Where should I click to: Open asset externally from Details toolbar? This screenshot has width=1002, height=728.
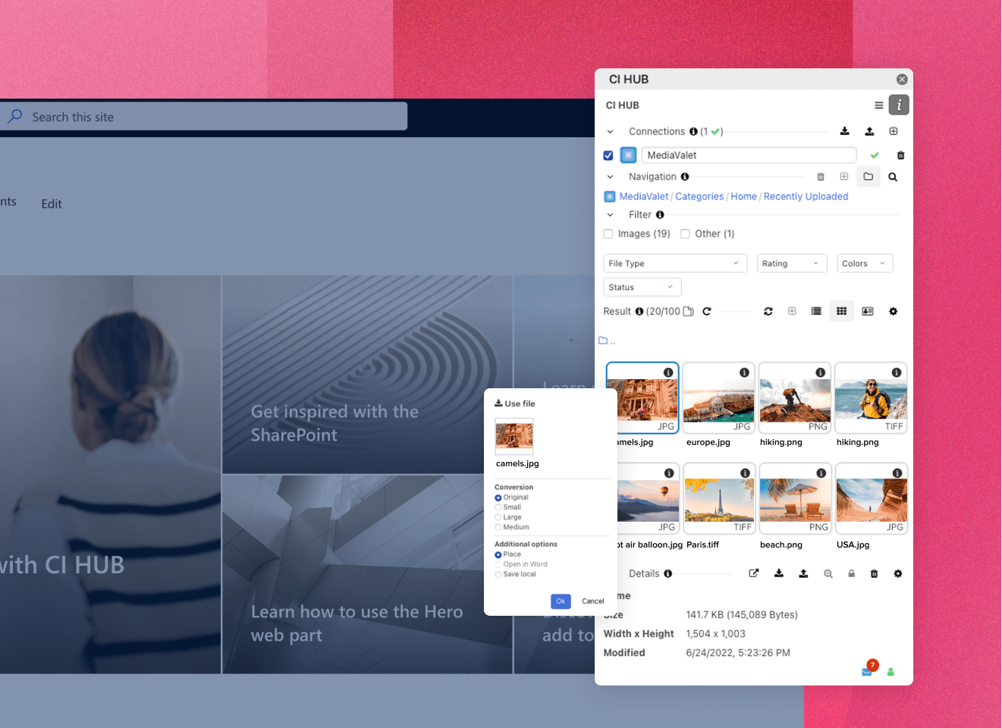[754, 573]
